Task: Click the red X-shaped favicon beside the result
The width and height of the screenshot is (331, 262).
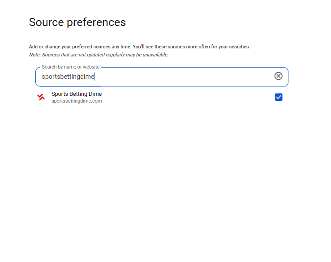Action: (41, 97)
